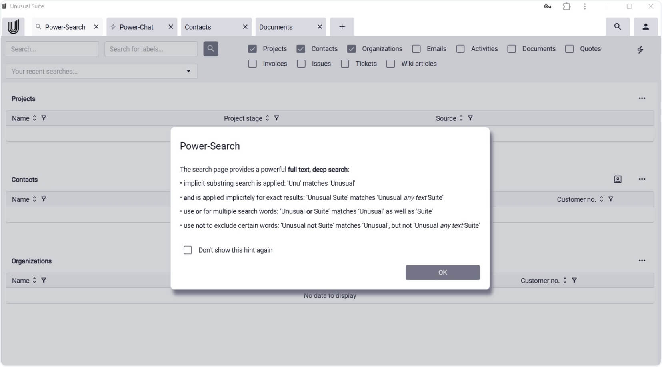Open the Projects section three-dot menu
Viewport: 662px width, 367px height.
[x=642, y=98]
